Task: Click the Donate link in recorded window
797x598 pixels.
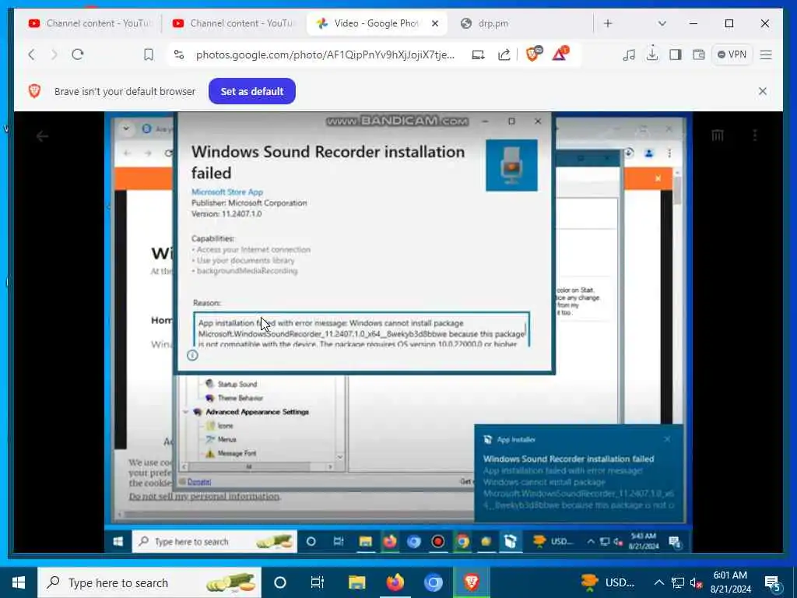Action: pos(199,481)
